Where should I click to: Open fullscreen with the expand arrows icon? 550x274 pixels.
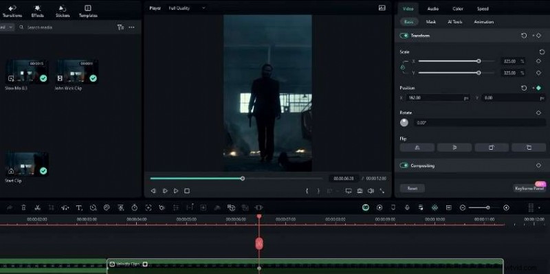point(382,191)
